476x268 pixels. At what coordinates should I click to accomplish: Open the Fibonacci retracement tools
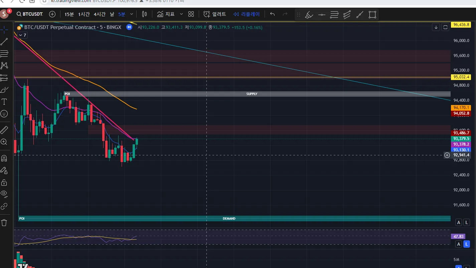tap(4, 53)
